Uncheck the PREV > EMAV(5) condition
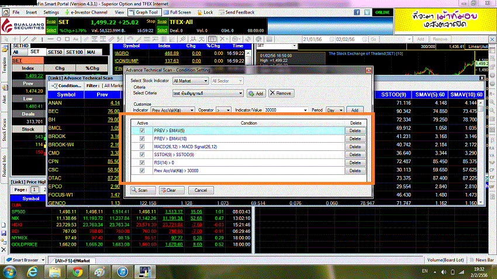The height and width of the screenshot is (279, 497). pos(142,130)
